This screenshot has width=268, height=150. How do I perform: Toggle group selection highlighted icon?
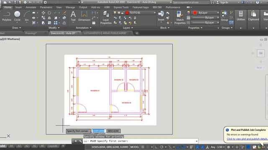(x=231, y=22)
